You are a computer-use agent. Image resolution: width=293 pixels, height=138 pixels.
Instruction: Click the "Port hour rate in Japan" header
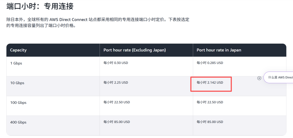tap(219, 50)
